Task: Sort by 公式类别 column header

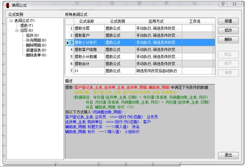Action: coord(120,21)
